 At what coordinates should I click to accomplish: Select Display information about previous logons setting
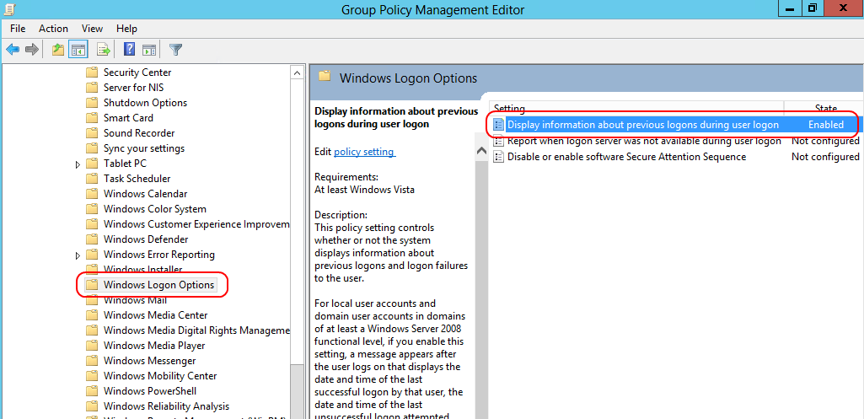click(642, 125)
